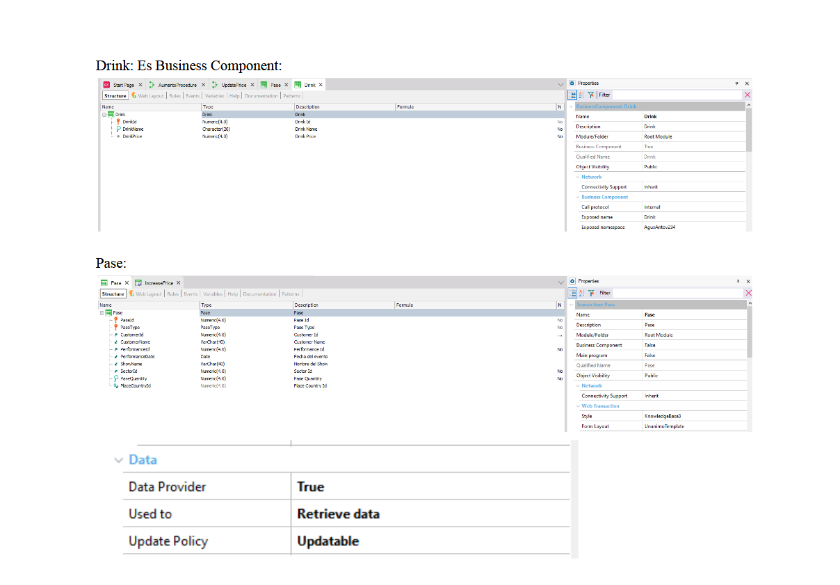Click the DrinkName description attribute icon

pyautogui.click(x=118, y=129)
